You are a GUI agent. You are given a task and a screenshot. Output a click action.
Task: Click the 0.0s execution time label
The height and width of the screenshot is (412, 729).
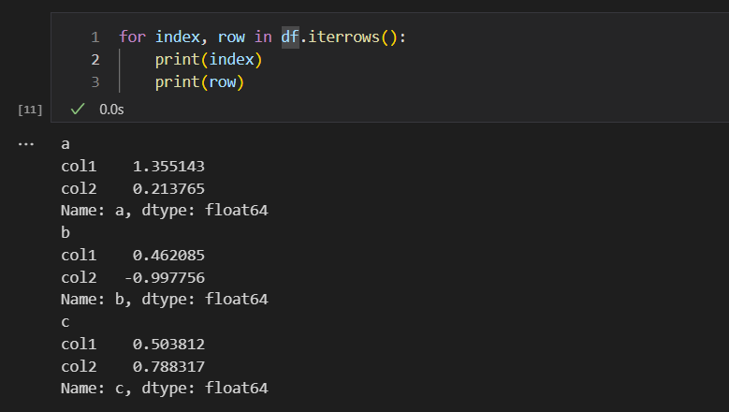[x=111, y=110]
